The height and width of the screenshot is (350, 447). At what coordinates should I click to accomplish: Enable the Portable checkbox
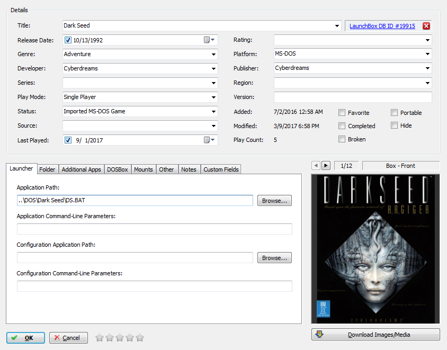(x=394, y=113)
